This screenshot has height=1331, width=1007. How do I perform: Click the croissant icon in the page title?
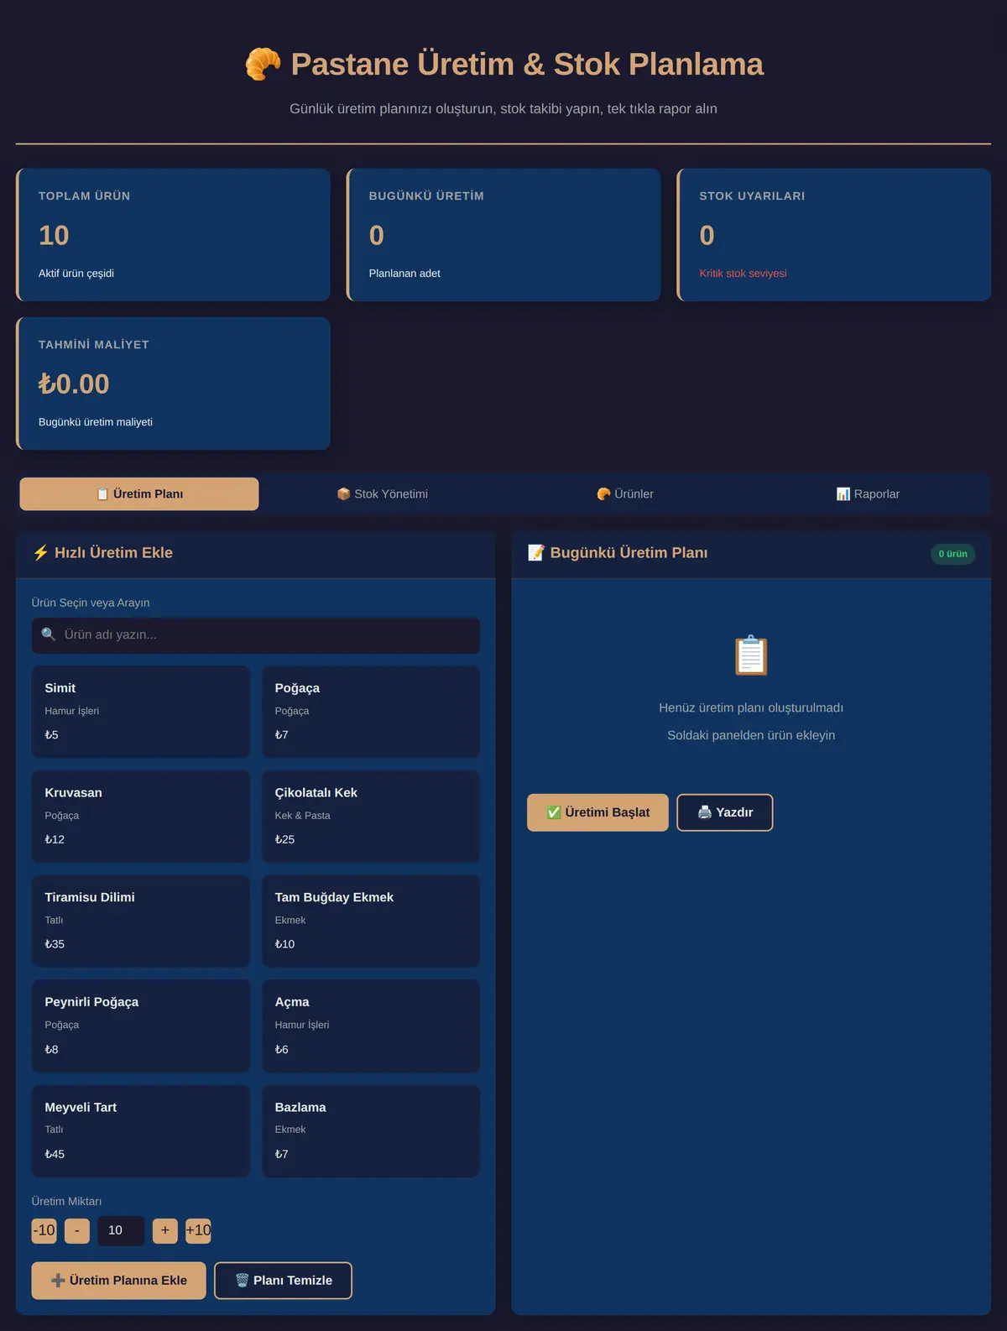[263, 65]
